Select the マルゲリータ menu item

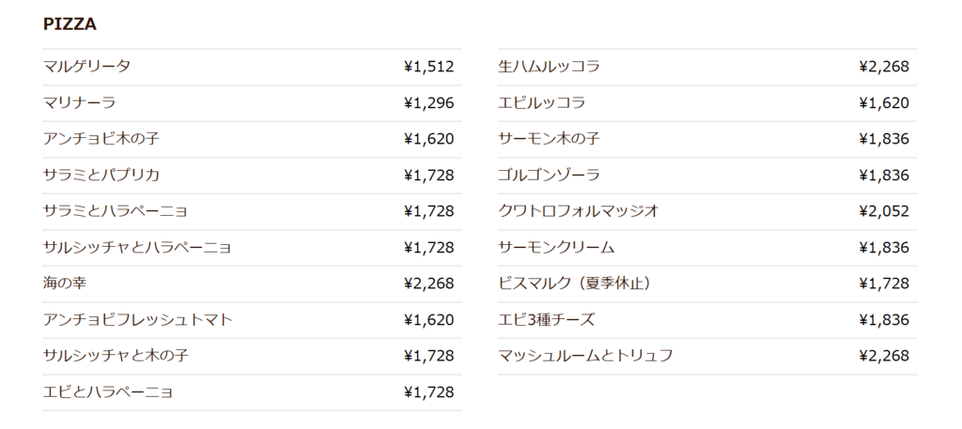point(86,67)
